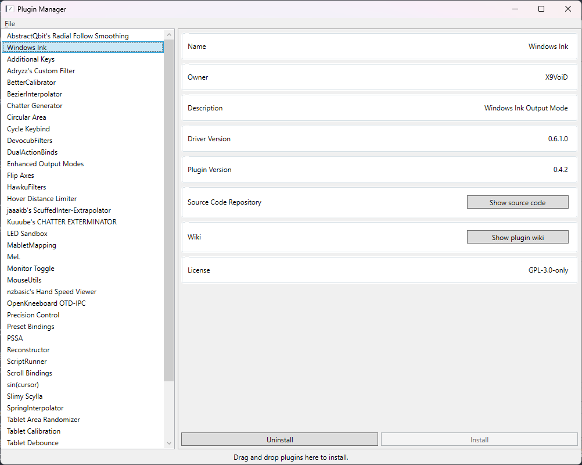
Task: Open the File menu
Action: 9,23
